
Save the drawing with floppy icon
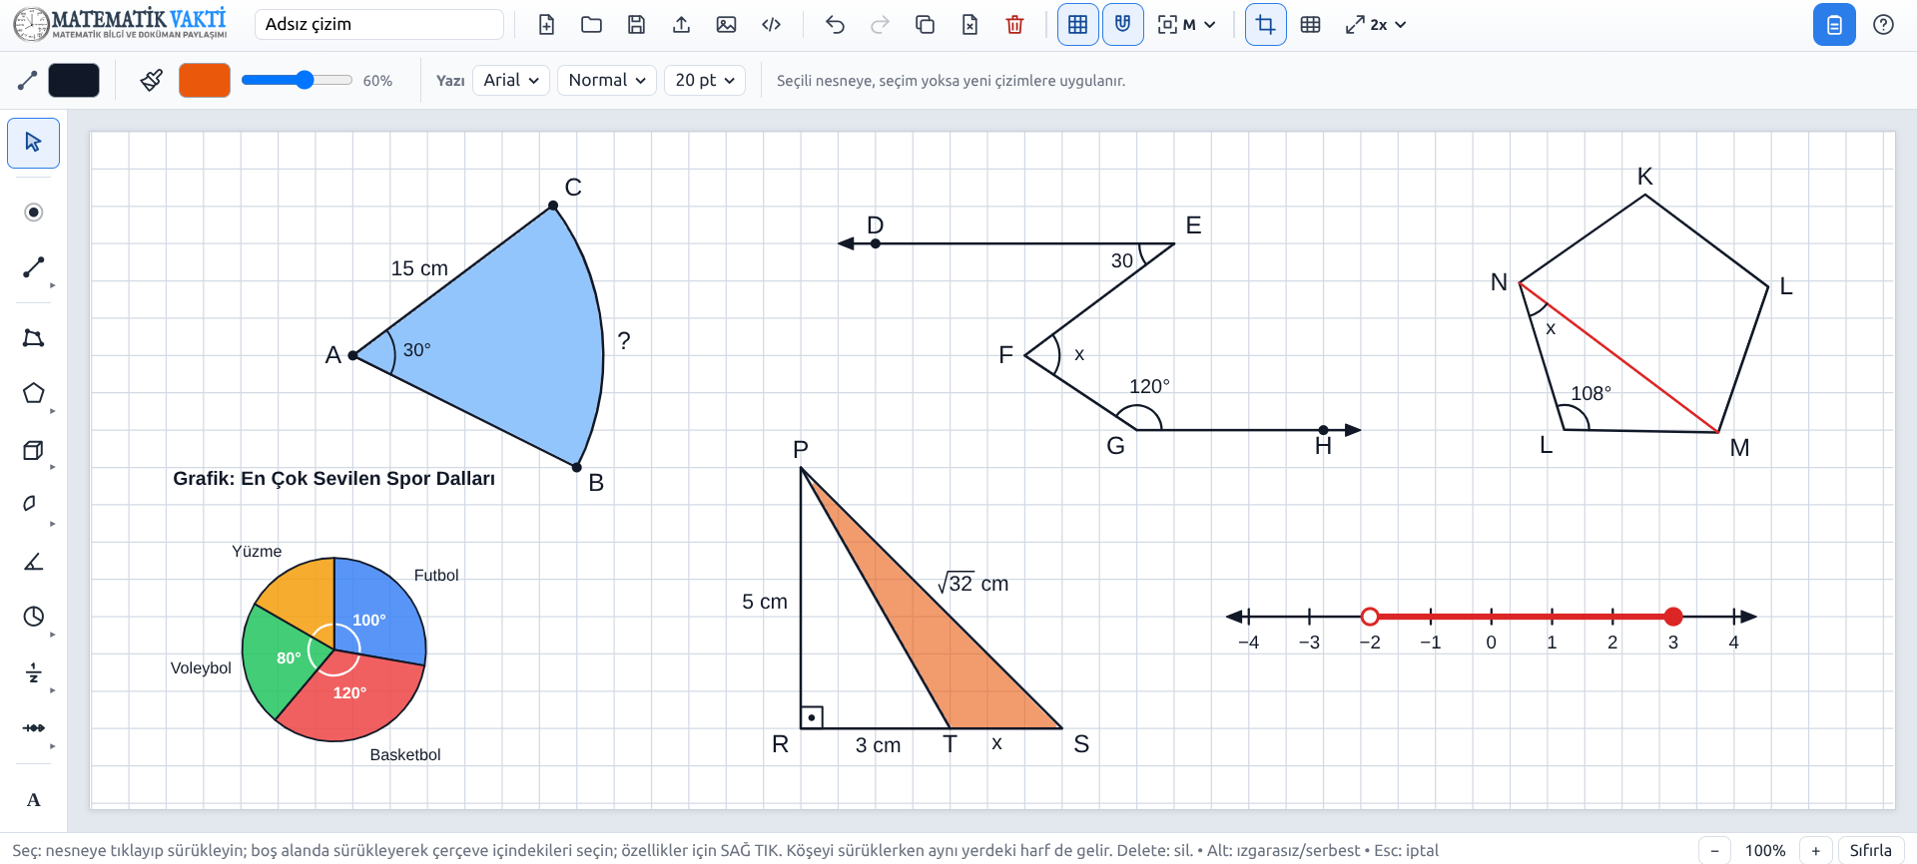[x=636, y=25]
